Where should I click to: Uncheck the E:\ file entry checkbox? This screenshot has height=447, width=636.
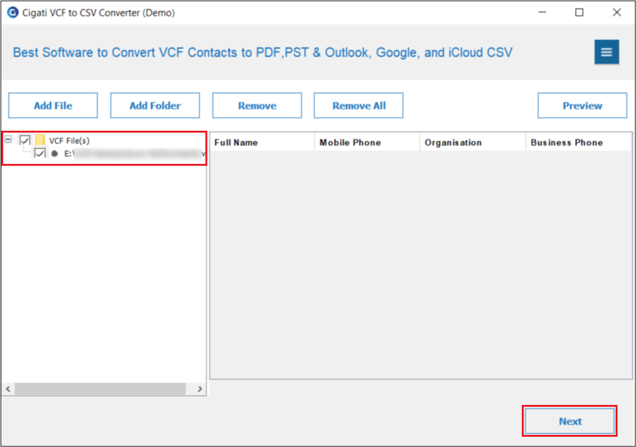(40, 153)
